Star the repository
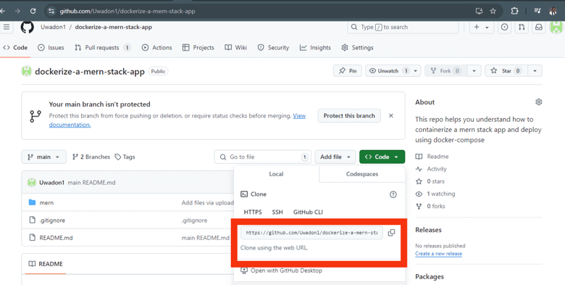 (506, 71)
